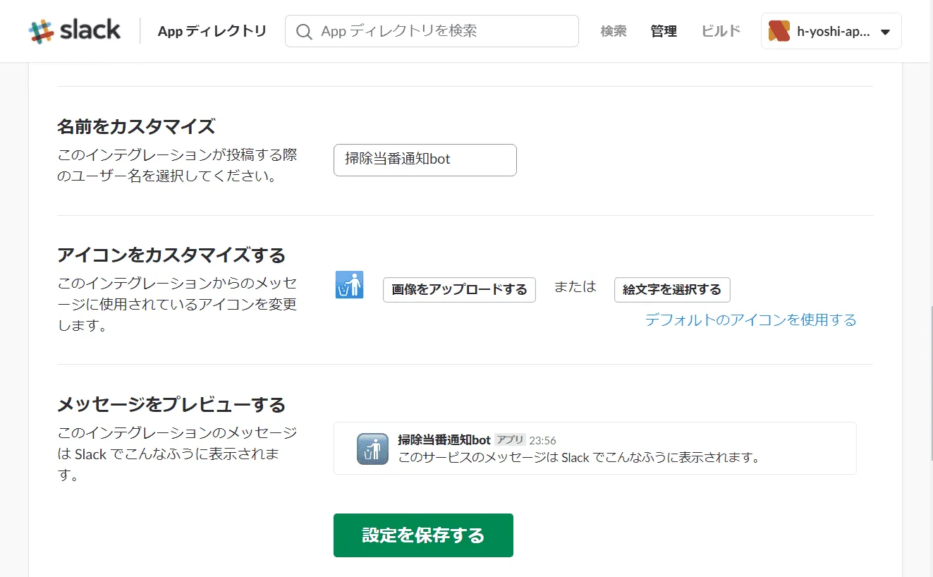Click 画像をアップロードする to upload an image

459,289
